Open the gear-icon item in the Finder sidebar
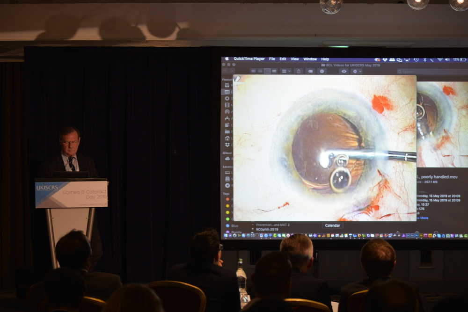 (x=227, y=98)
